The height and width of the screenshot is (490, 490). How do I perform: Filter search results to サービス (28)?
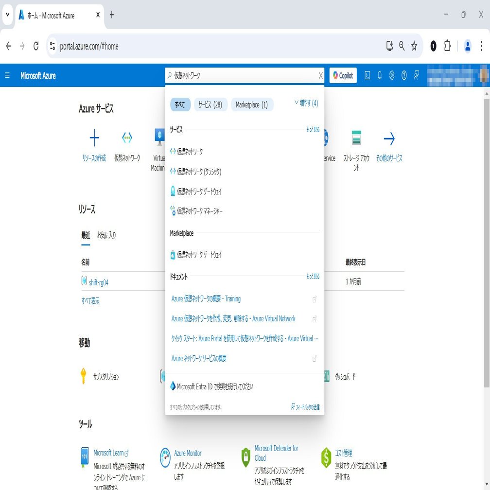point(210,104)
